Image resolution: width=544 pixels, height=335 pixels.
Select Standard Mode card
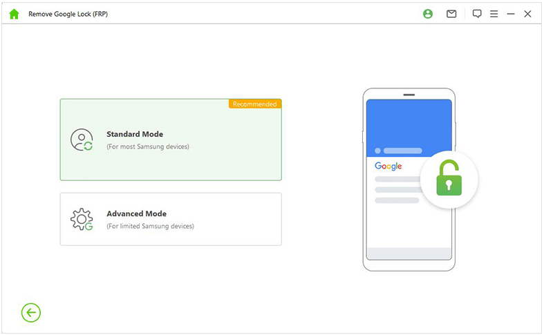click(x=171, y=140)
